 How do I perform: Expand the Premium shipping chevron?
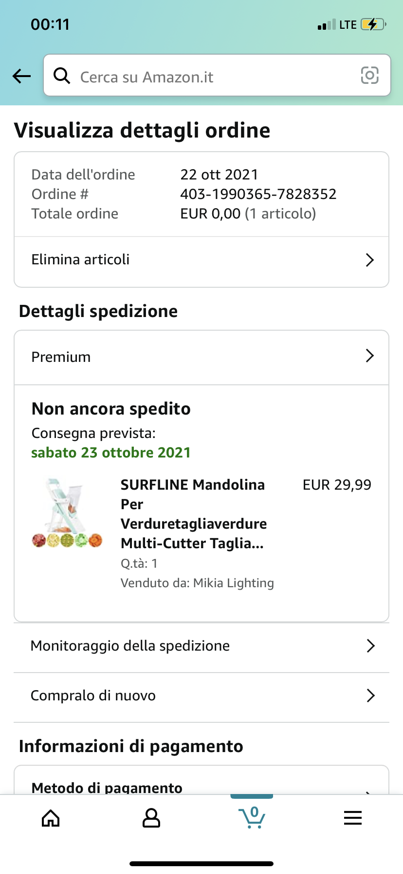[370, 356]
